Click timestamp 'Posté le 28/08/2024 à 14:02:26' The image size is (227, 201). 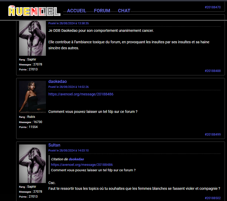pos(68,87)
